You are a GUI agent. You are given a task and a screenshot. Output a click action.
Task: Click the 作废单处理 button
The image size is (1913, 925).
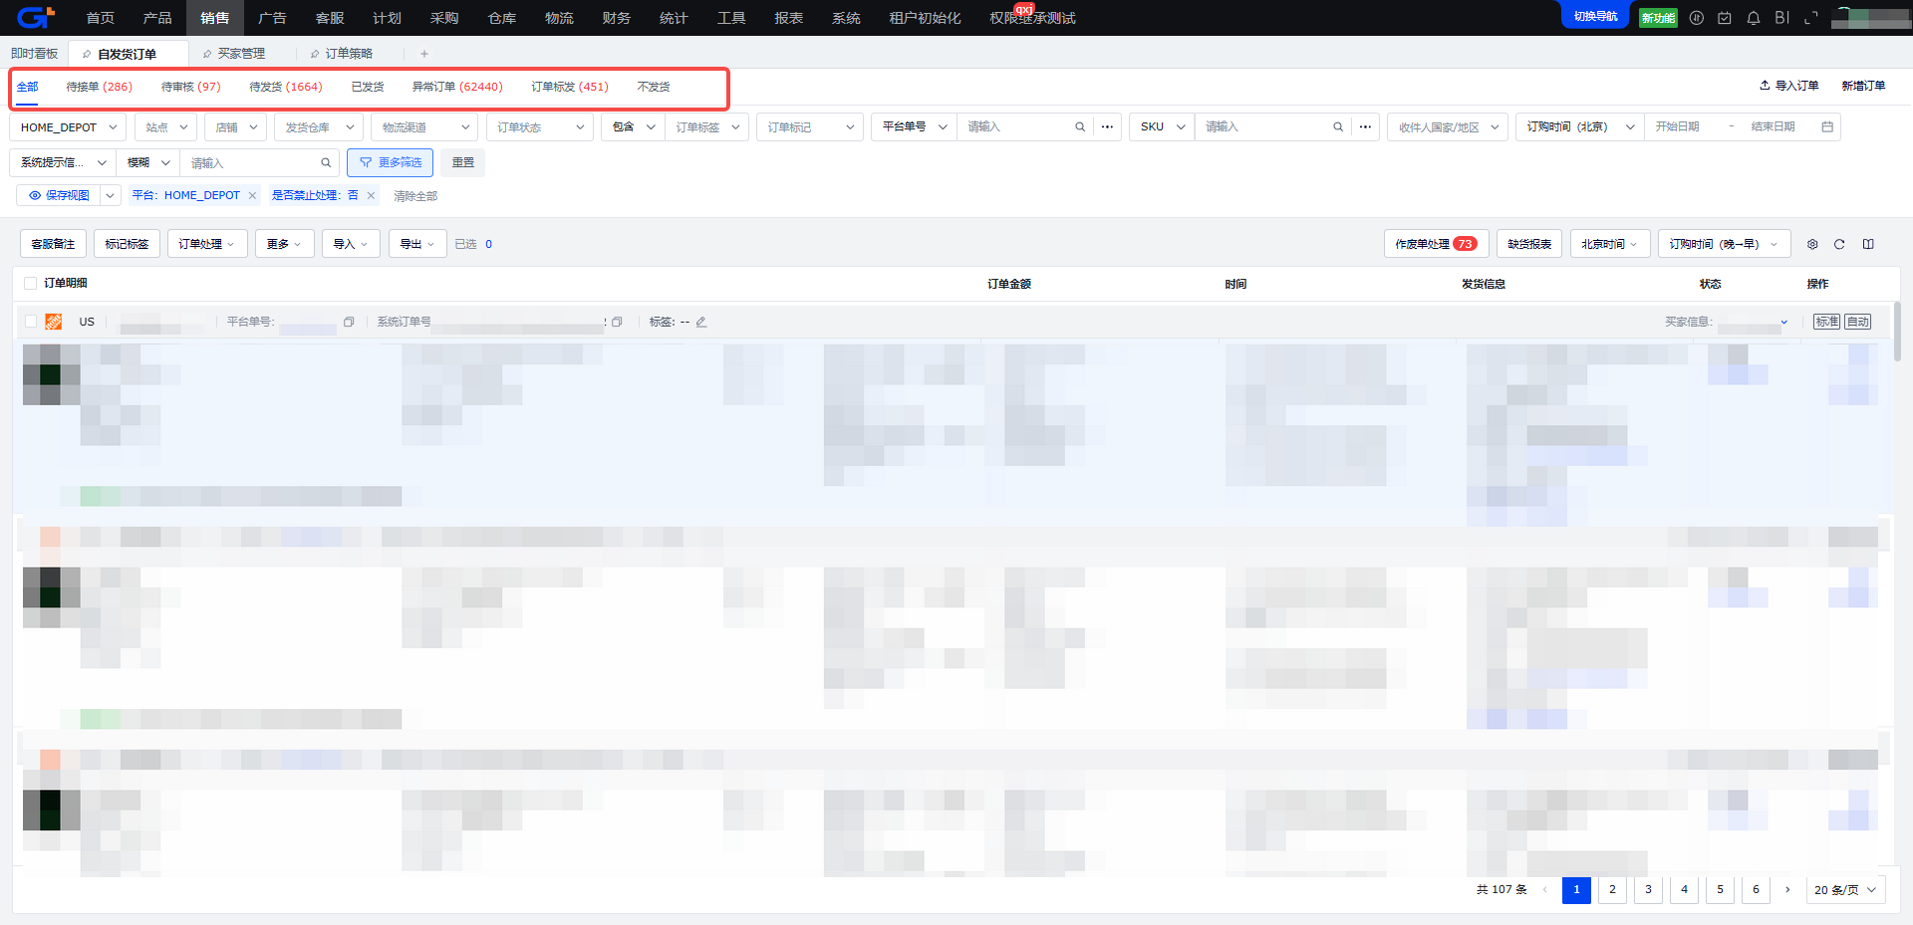1436,244
